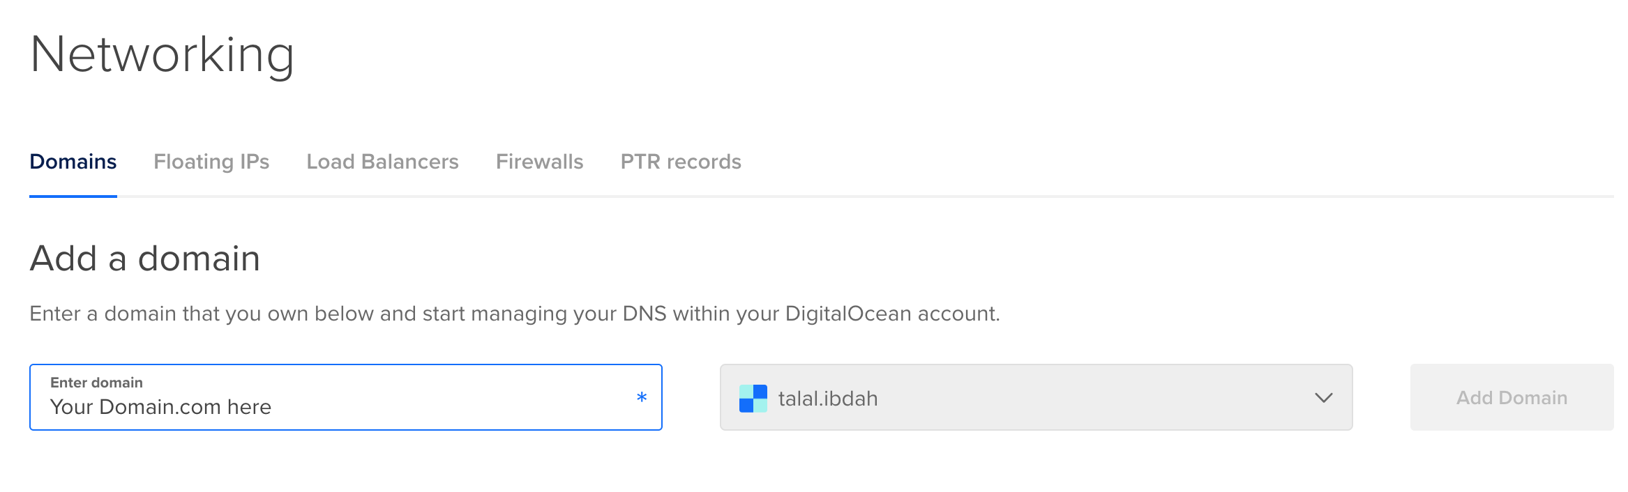Click the Add Domain button
Viewport: 1628px width, 492px height.
pyautogui.click(x=1510, y=397)
